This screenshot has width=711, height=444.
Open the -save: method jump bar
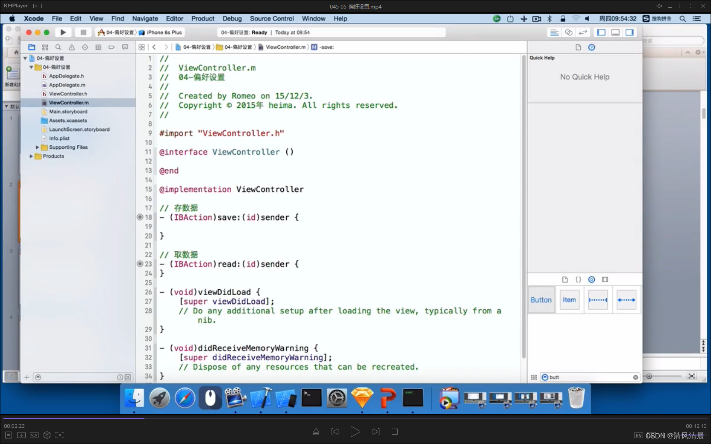coord(323,47)
